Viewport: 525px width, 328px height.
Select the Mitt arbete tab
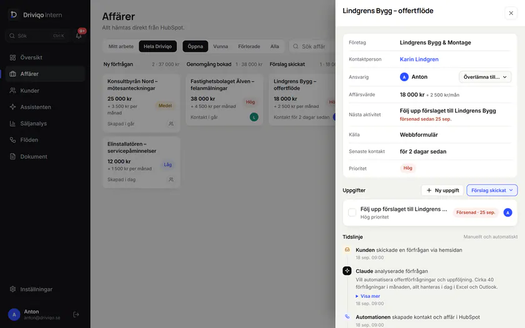tap(121, 46)
